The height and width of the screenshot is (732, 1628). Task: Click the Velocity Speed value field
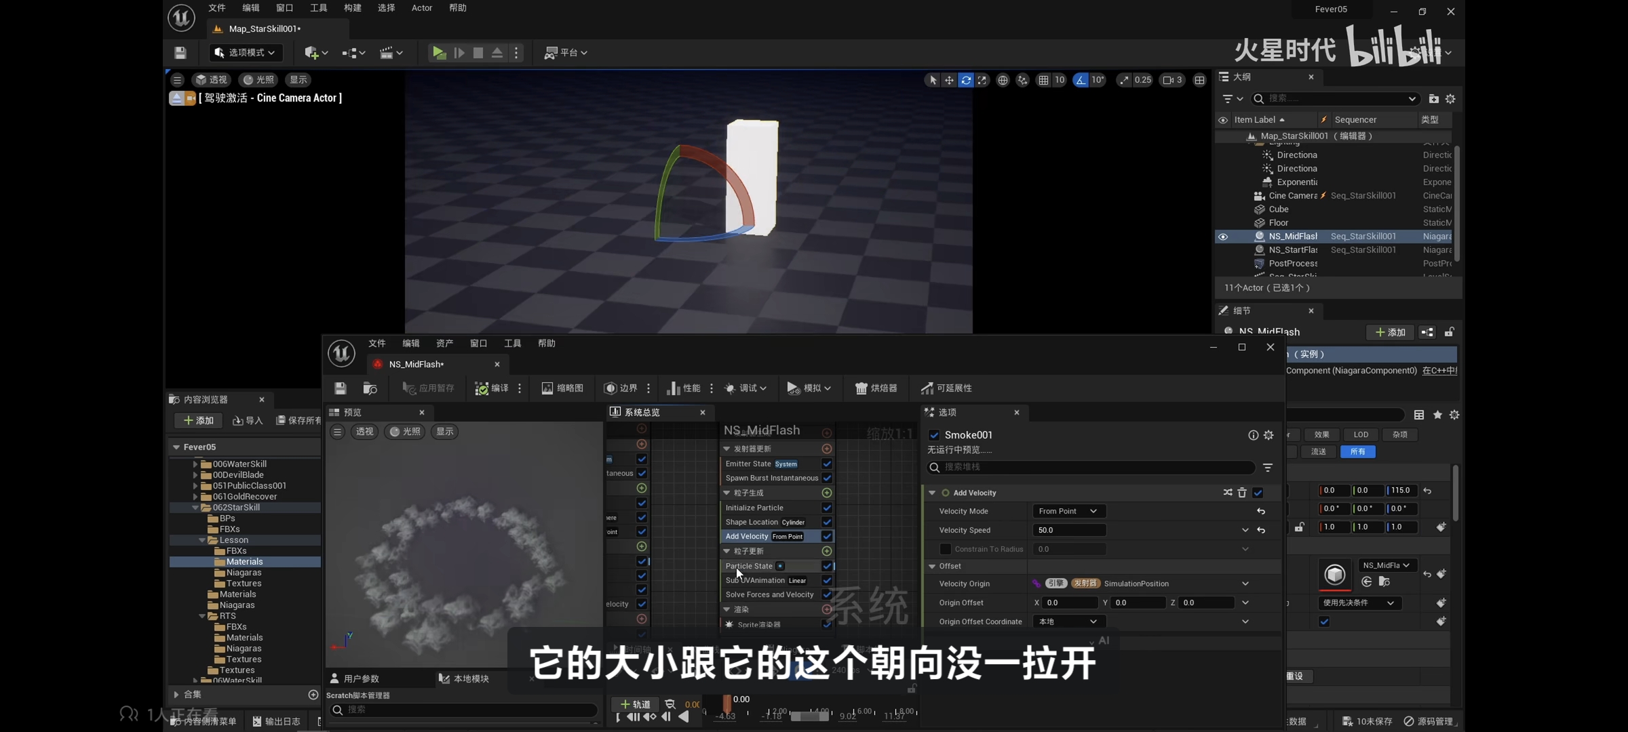[1068, 530]
